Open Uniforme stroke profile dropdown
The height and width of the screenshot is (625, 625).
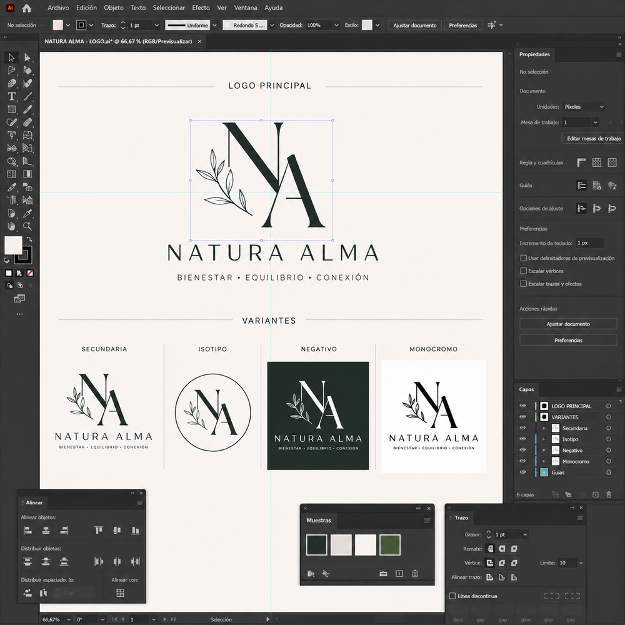(214, 25)
